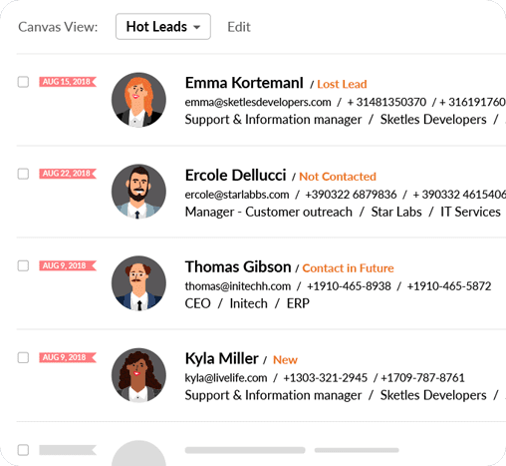Open Thomas Gibson's profile avatar

[x=138, y=283]
